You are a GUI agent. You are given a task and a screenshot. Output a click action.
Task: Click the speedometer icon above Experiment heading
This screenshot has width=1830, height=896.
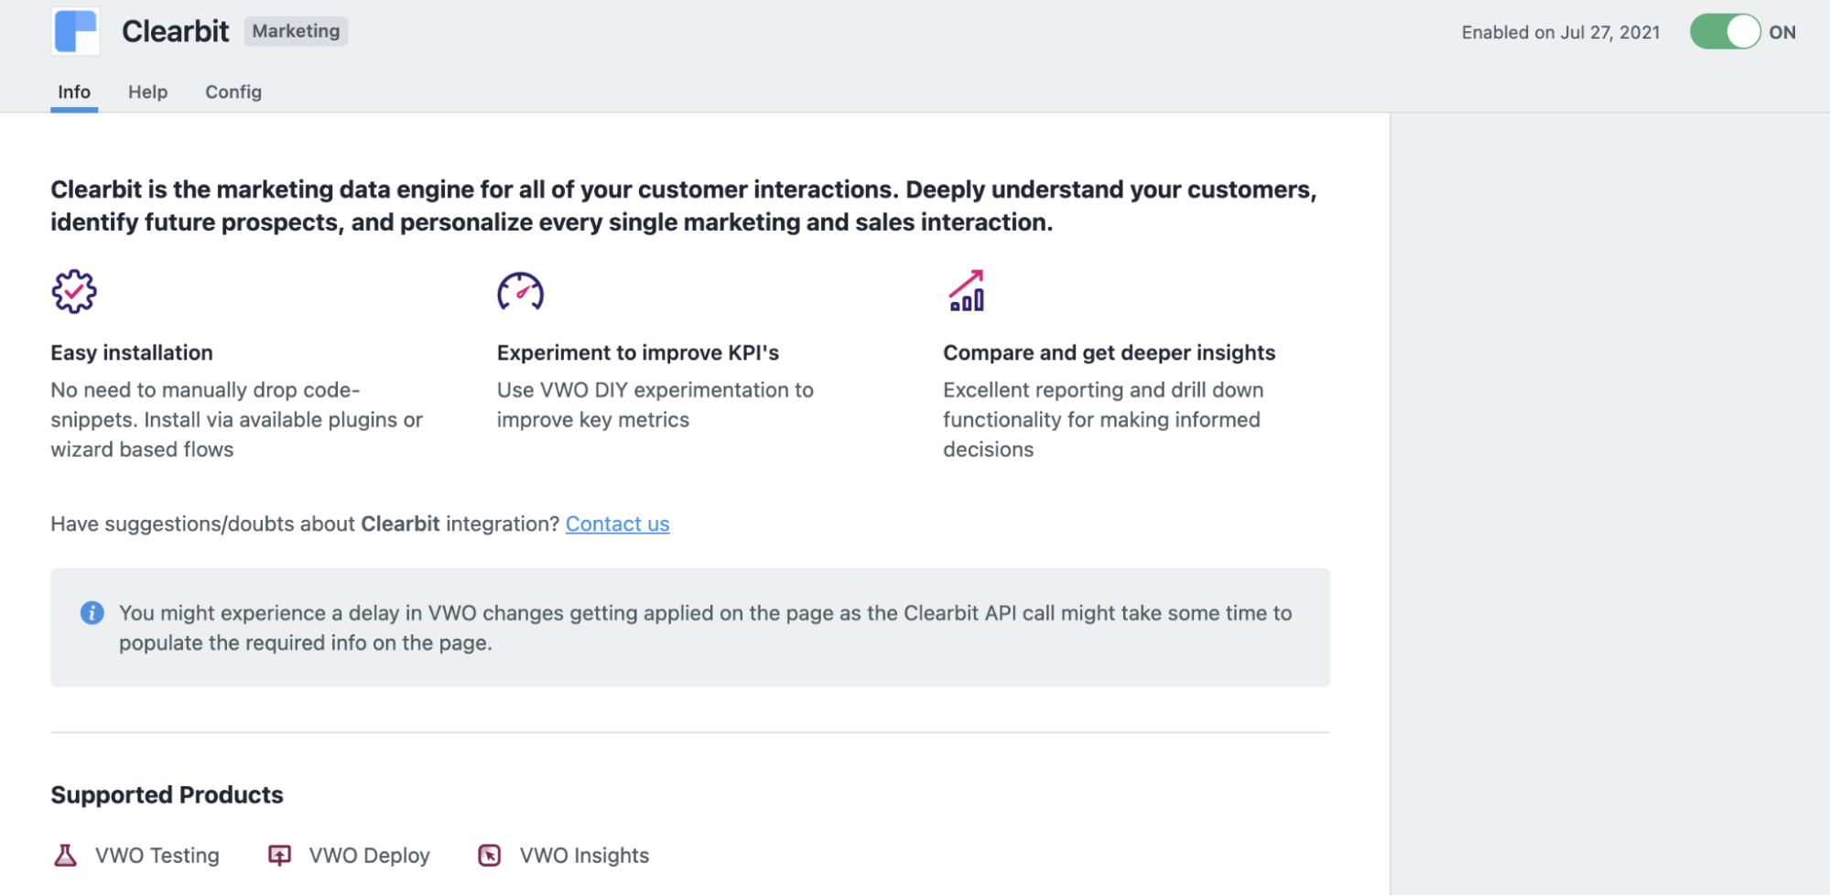(520, 291)
